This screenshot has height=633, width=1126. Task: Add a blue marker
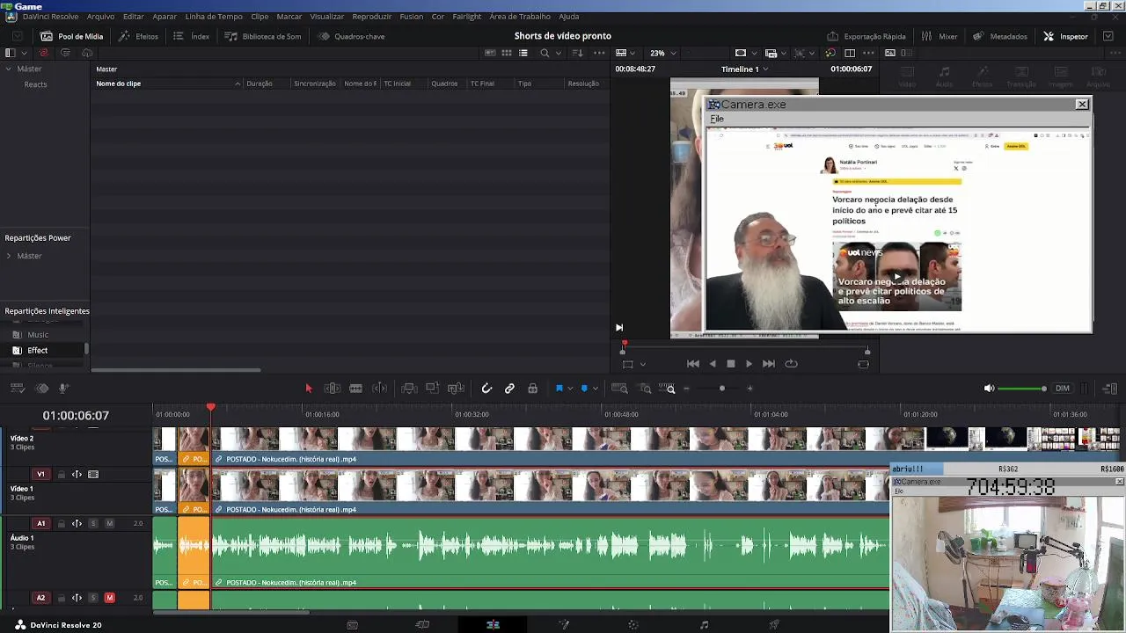coord(584,389)
